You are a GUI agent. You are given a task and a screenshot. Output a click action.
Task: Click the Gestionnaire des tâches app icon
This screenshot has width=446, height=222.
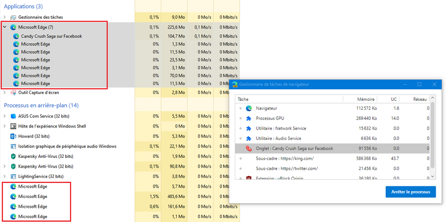[13, 17]
